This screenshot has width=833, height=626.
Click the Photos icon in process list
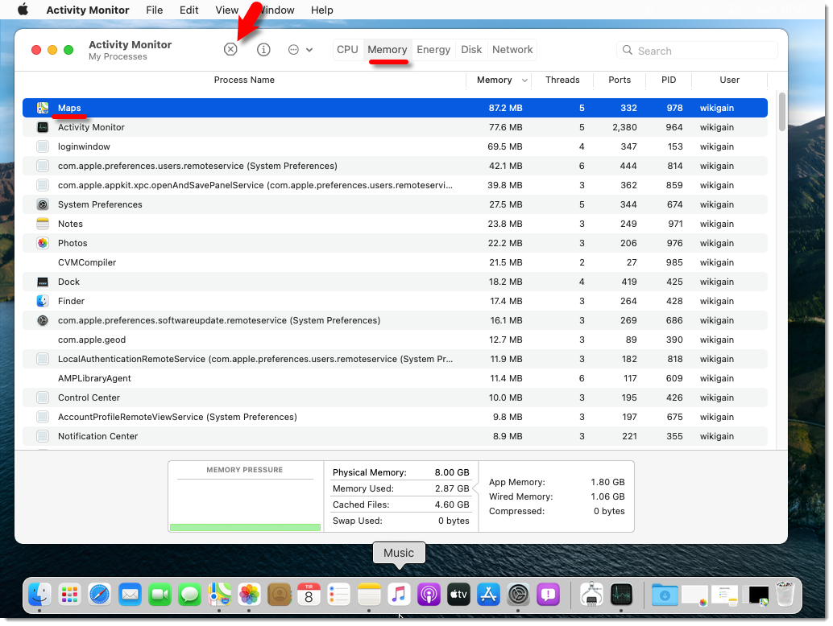(43, 243)
